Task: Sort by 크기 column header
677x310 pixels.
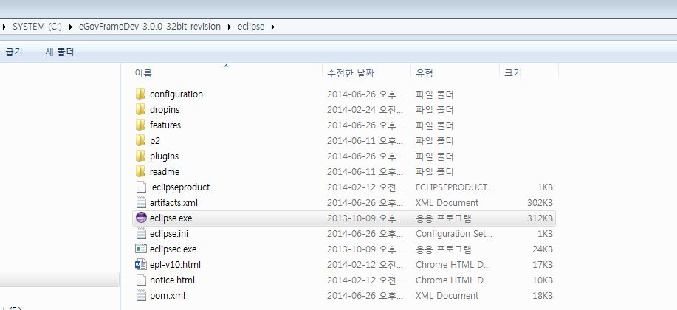Action: coord(512,73)
